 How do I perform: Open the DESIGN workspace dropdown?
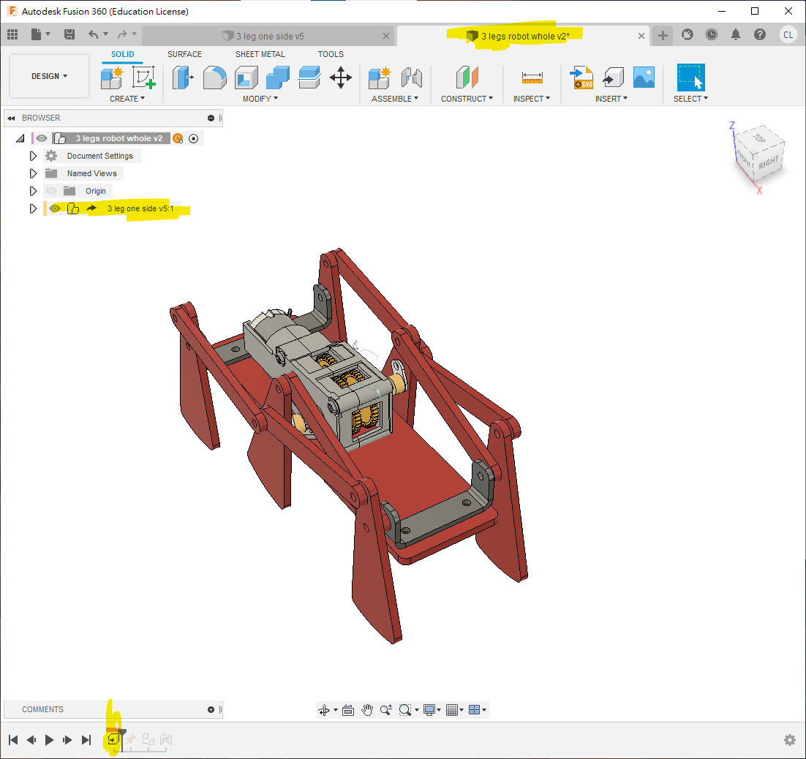pos(49,76)
